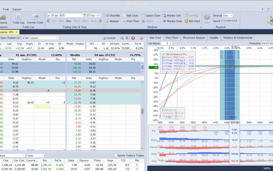Click the puts table vertical scrollbar thumb

[142, 111]
